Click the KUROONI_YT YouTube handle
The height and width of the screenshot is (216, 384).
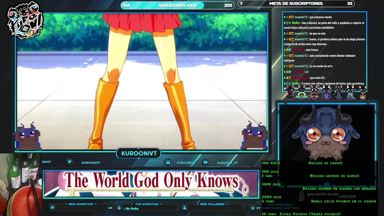click(x=228, y=163)
